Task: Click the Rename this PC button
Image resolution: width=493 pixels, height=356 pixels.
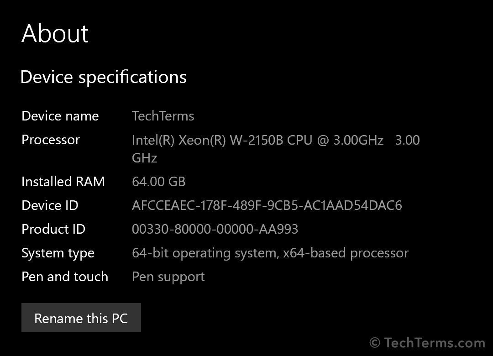Action: 81,318
